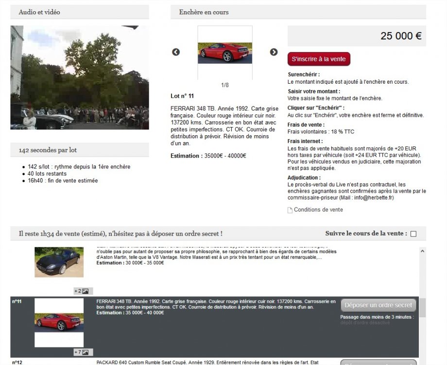Click the 'Surenchérir :' heading

point(304,74)
